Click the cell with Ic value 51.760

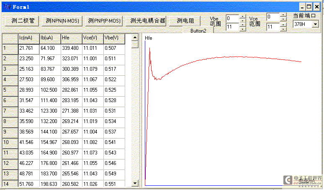coord(29,183)
